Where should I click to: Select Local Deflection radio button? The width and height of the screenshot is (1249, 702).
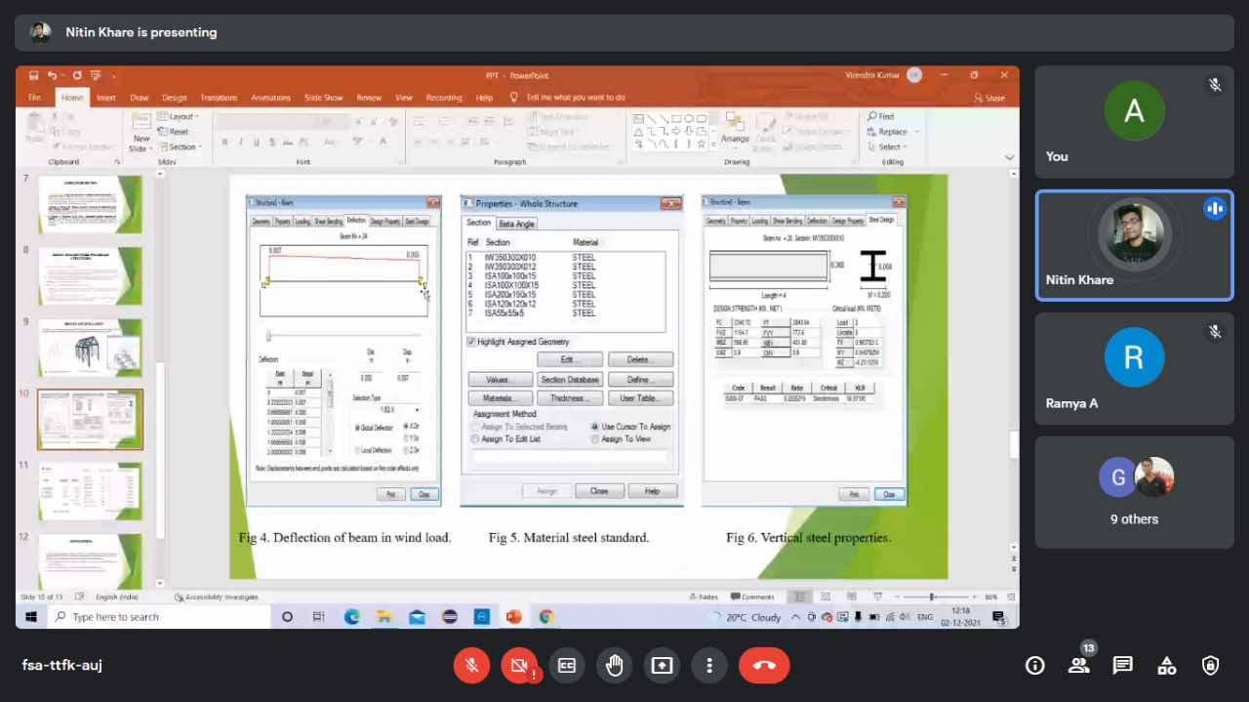(x=358, y=450)
